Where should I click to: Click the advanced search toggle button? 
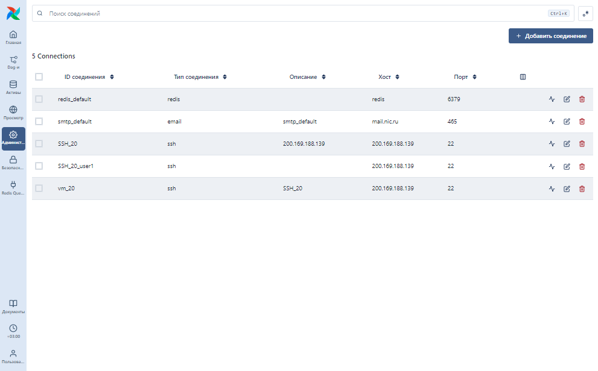pyautogui.click(x=585, y=13)
